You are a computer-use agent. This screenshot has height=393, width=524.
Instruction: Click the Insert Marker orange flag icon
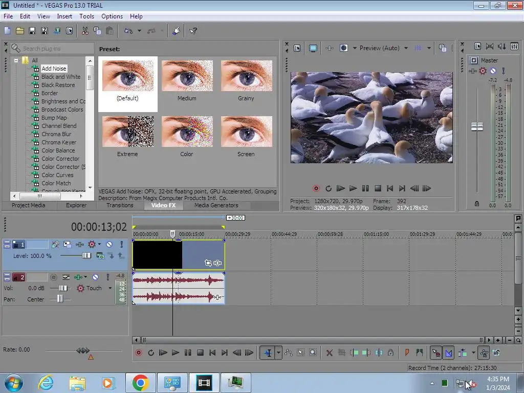pos(407,353)
